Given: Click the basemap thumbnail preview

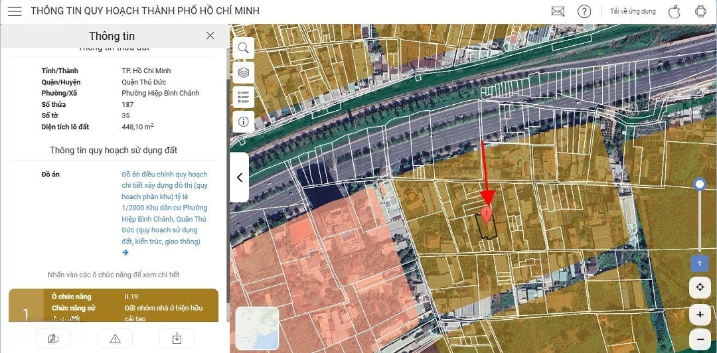Looking at the screenshot, I should 257,328.
